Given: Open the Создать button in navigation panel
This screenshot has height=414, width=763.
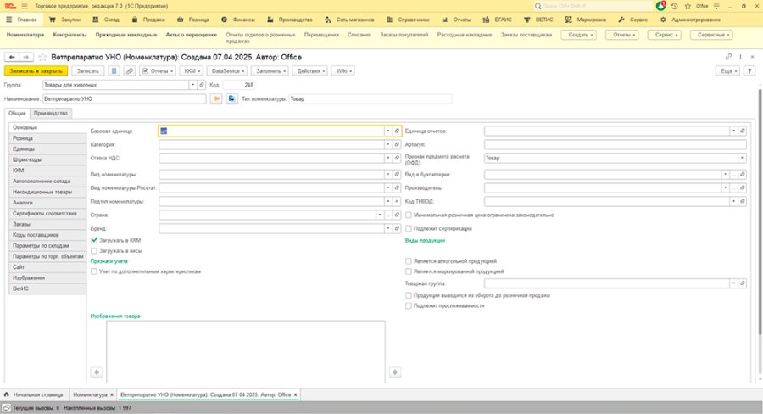Looking at the screenshot, I should point(578,35).
